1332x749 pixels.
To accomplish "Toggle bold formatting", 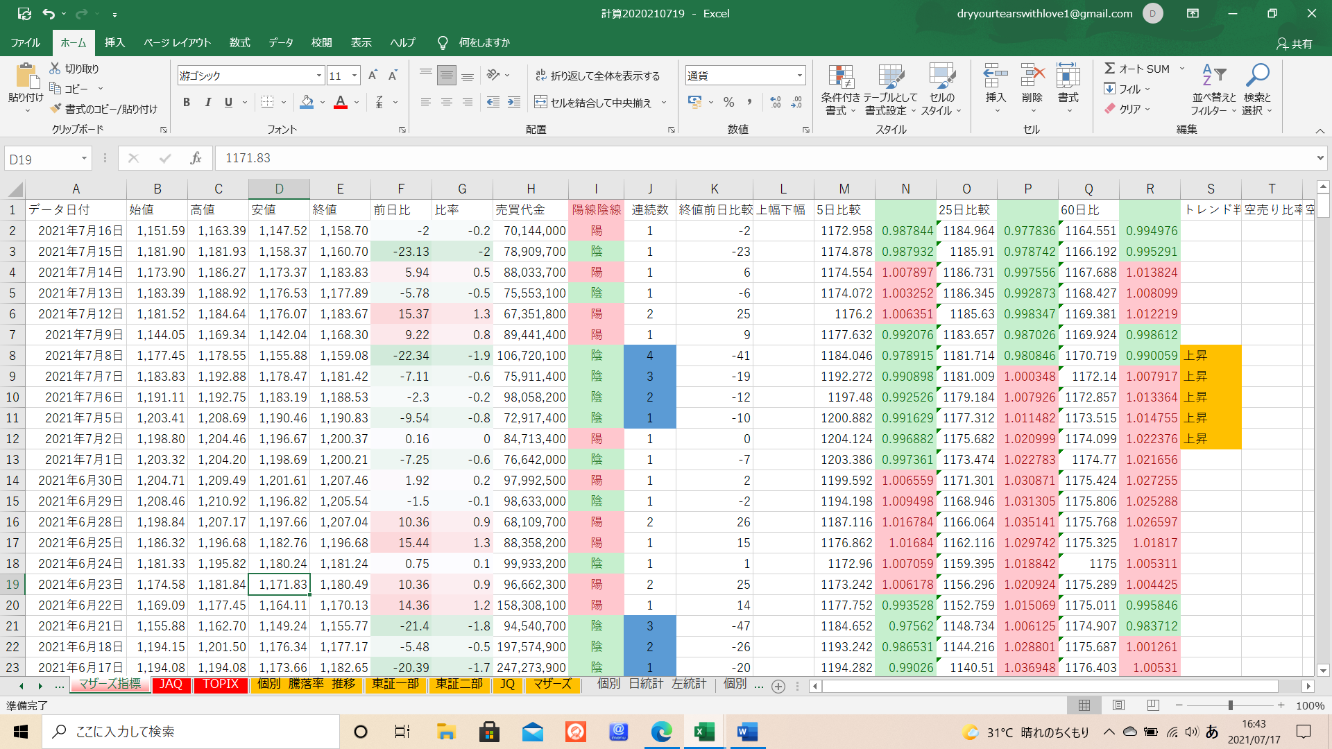I will coord(186,103).
